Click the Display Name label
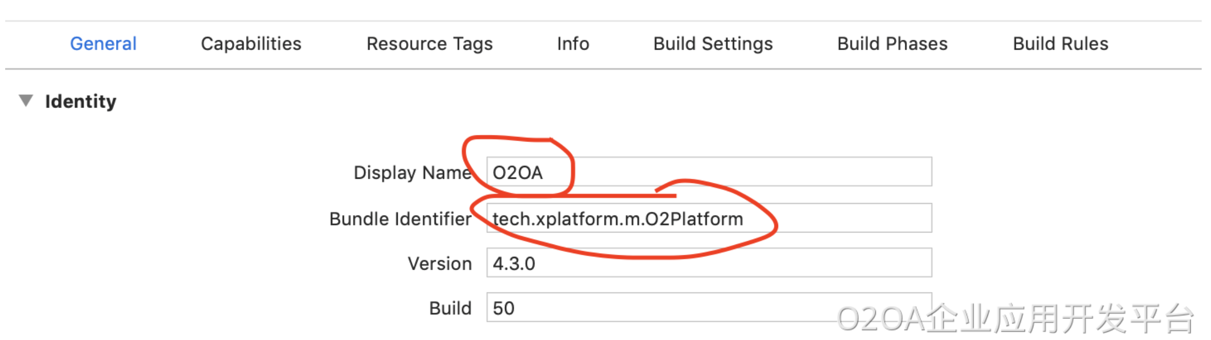Image resolution: width=1211 pixels, height=340 pixels. tap(412, 173)
